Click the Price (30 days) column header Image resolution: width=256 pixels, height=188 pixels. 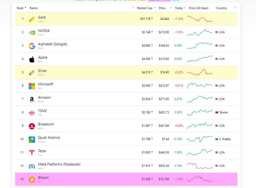(198, 8)
